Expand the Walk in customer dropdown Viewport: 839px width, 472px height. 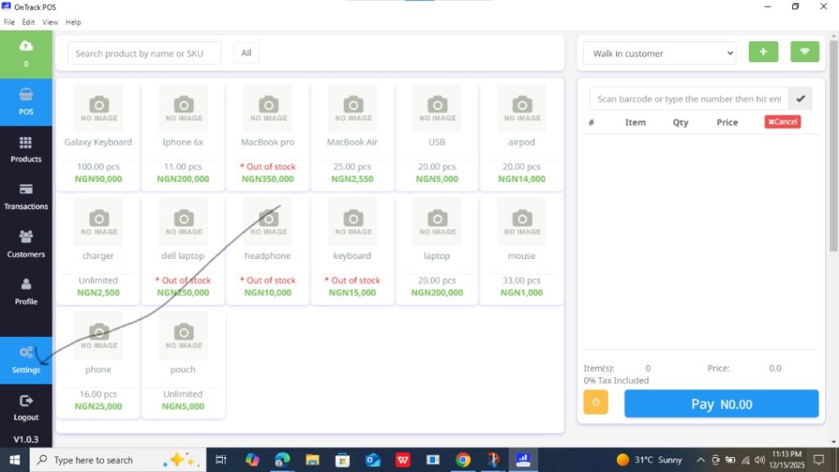point(660,53)
